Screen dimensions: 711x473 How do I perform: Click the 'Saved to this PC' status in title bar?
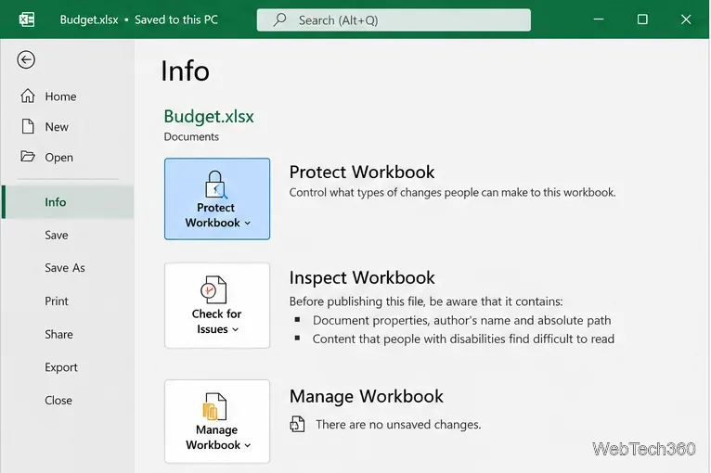click(176, 19)
